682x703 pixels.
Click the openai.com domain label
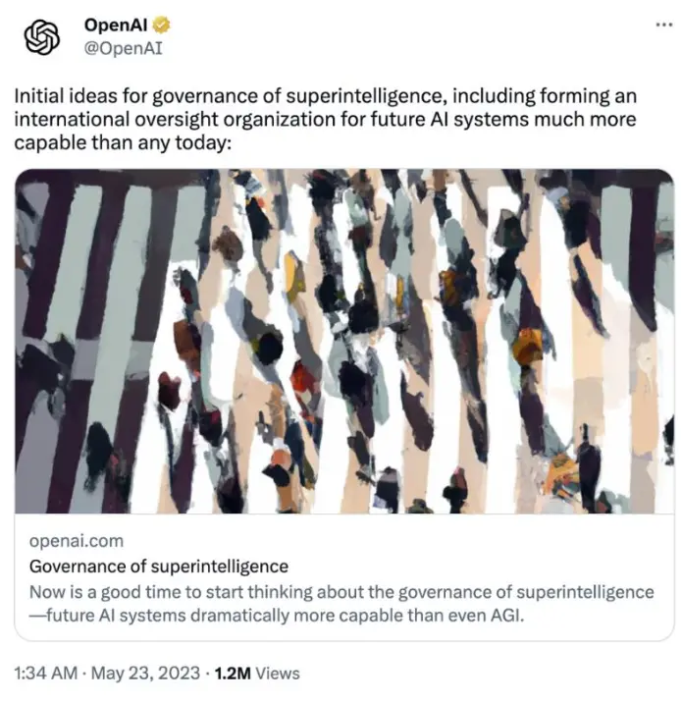pyautogui.click(x=77, y=541)
